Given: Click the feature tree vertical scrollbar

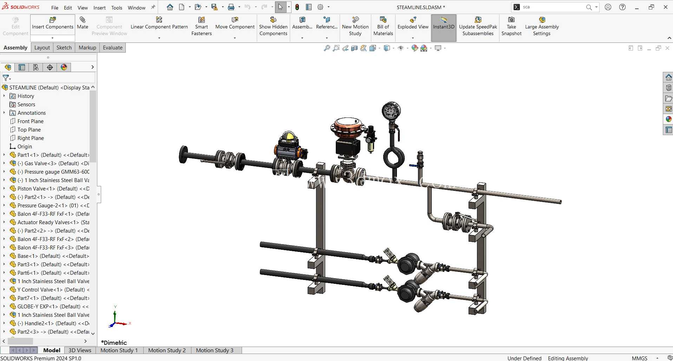Looking at the screenshot, I should pos(93,126).
